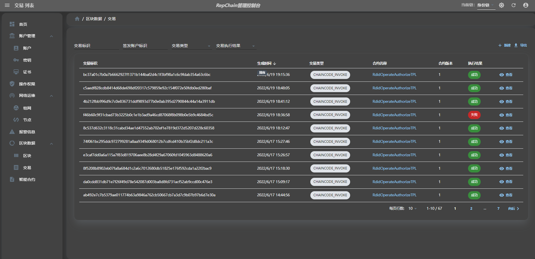View transaction 74f061bc via eye icon
This screenshot has width=535, height=259.
click(x=501, y=142)
